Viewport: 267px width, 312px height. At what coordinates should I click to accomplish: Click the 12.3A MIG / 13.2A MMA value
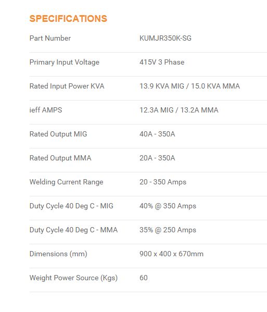tap(179, 110)
